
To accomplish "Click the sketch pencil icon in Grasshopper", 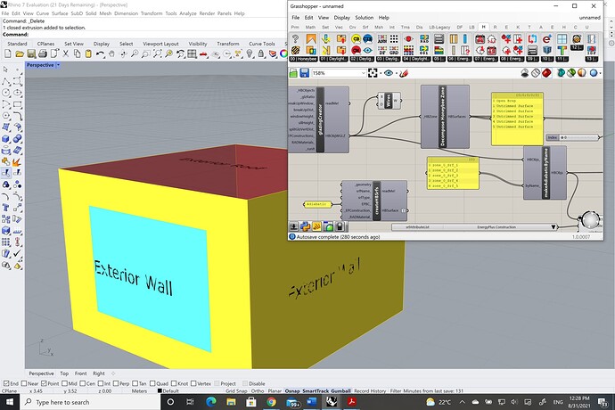I will [x=404, y=73].
